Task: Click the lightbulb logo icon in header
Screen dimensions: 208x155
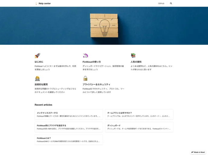Action: tap(36, 3)
